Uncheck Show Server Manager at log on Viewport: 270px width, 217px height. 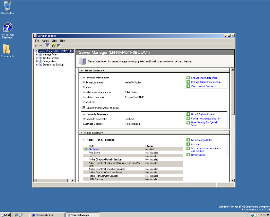84,108
